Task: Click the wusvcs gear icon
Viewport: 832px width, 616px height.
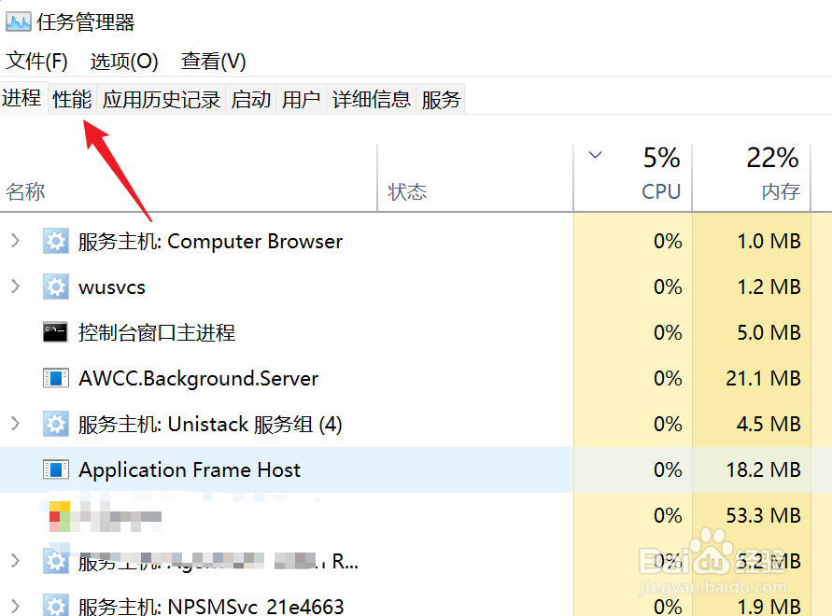Action: (x=56, y=287)
